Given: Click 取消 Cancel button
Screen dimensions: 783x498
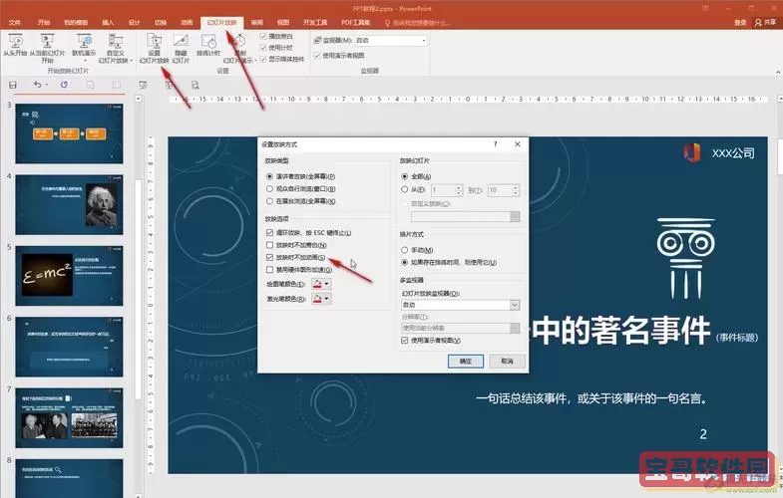Looking at the screenshot, I should click(x=507, y=361).
